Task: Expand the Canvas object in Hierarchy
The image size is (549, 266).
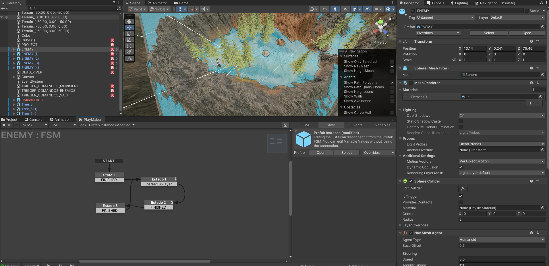Action: (x=14, y=77)
